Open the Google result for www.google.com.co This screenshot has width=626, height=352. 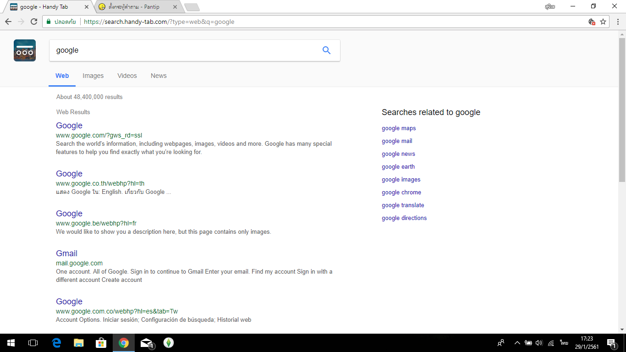[x=69, y=302]
